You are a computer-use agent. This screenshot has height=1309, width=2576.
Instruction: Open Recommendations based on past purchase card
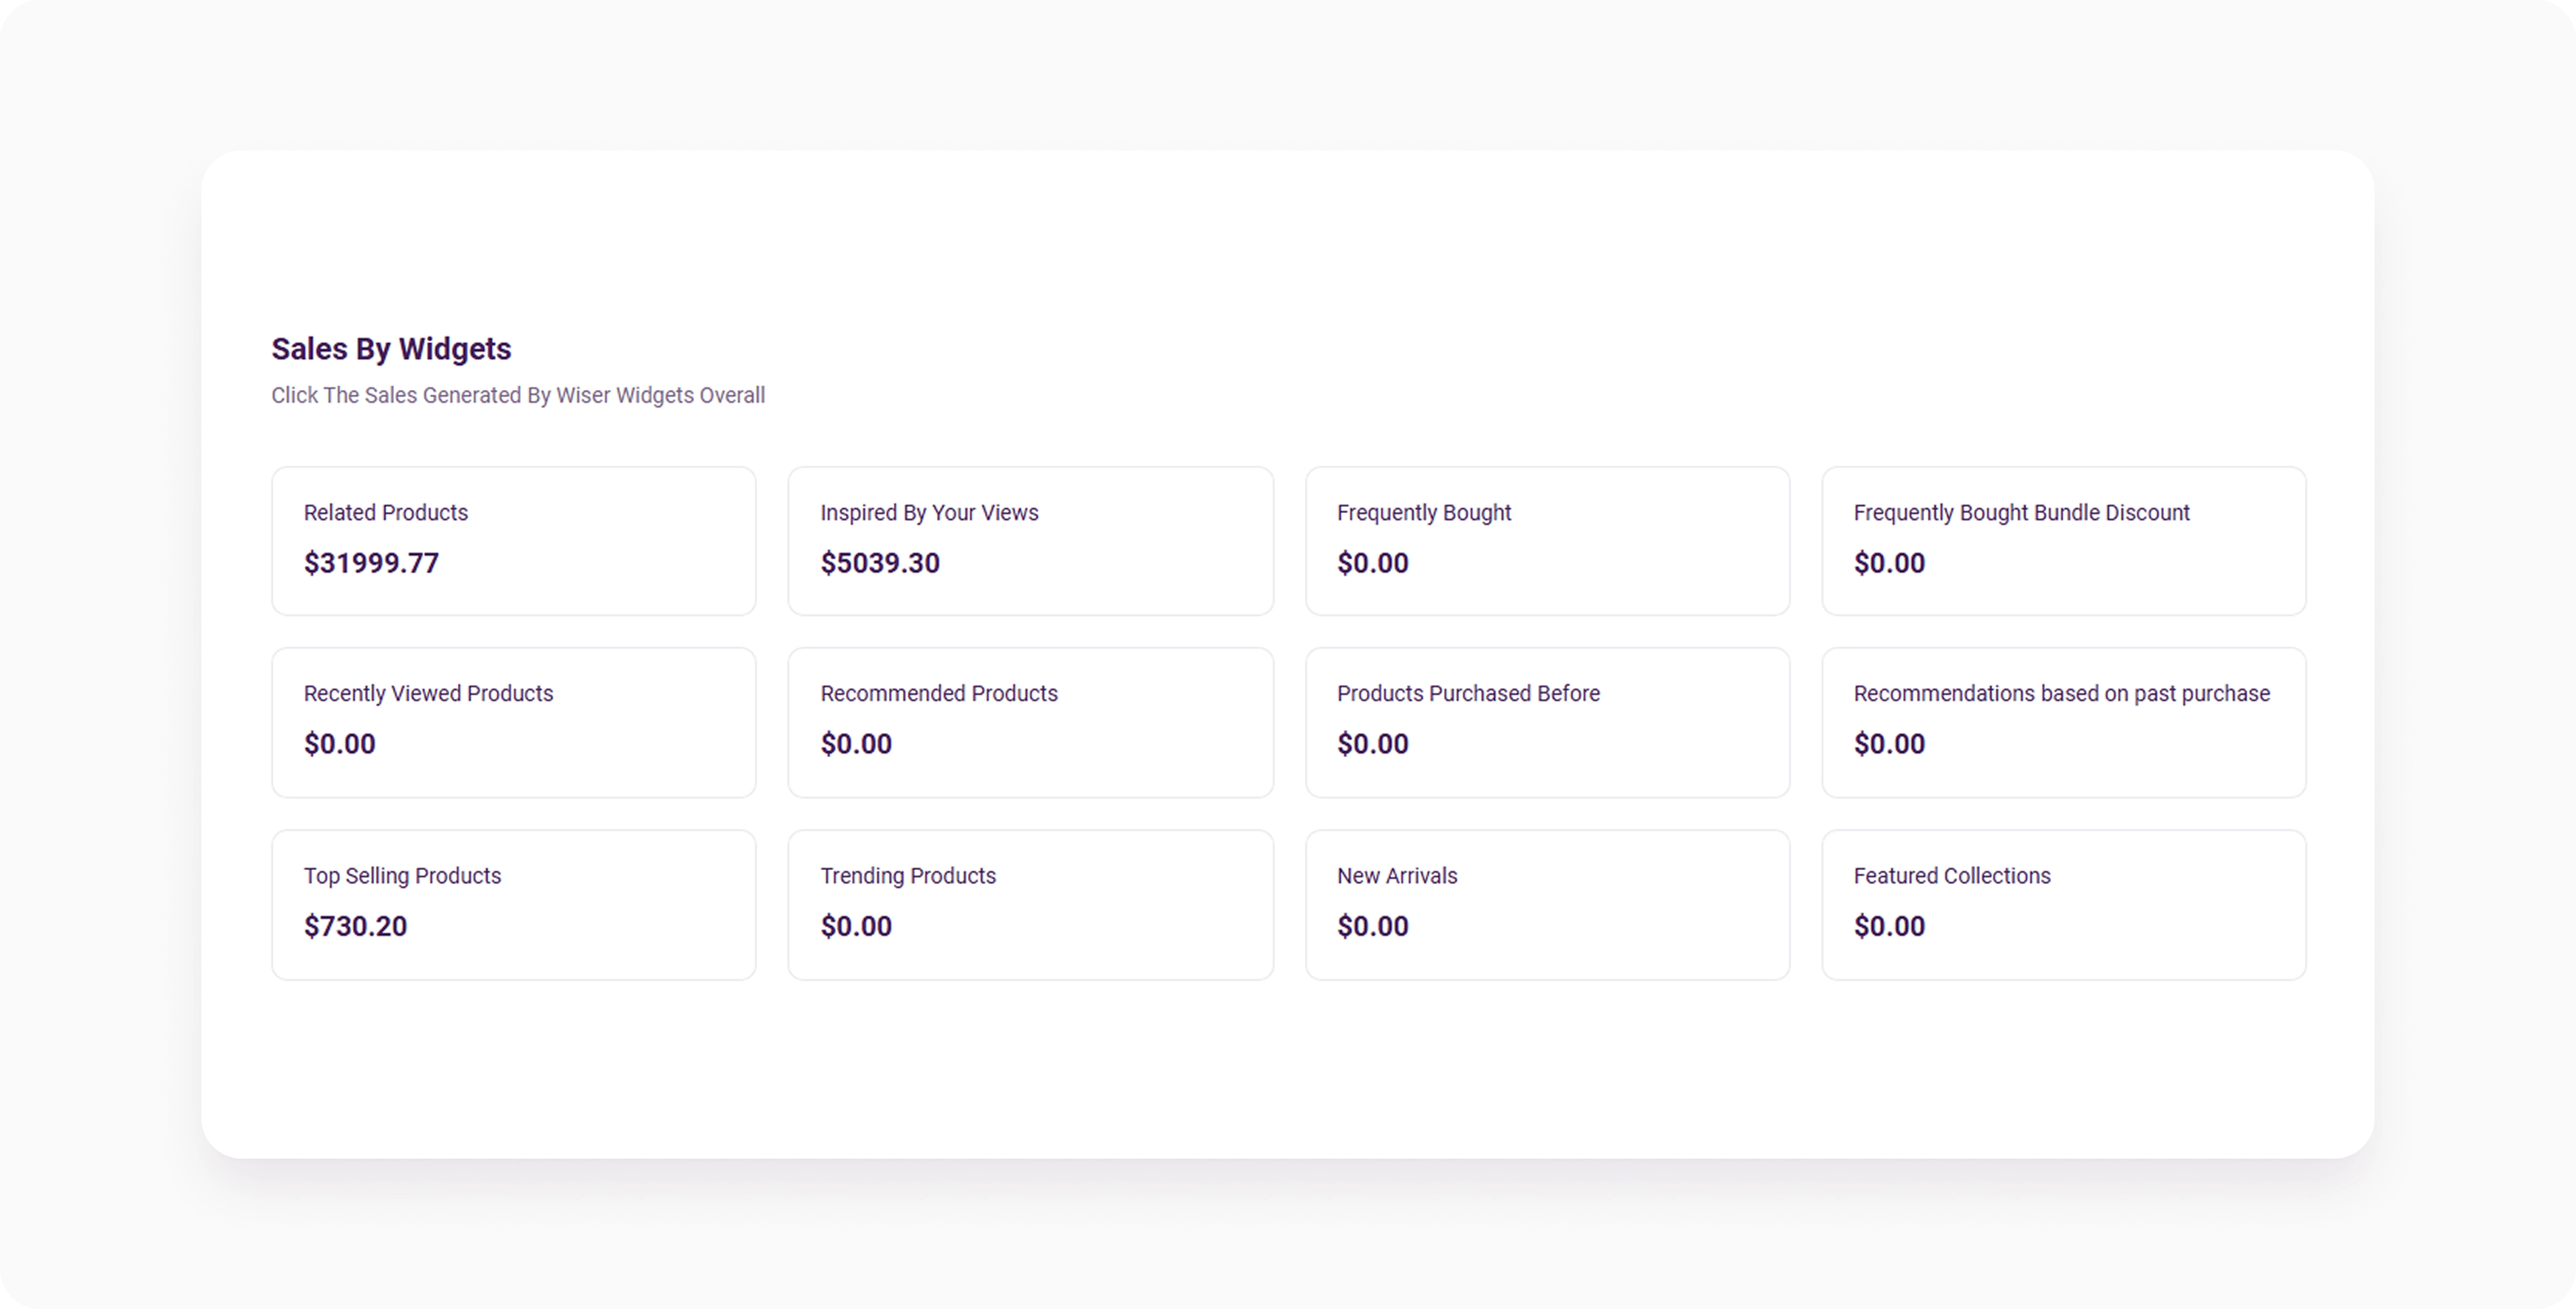pyautogui.click(x=2063, y=722)
